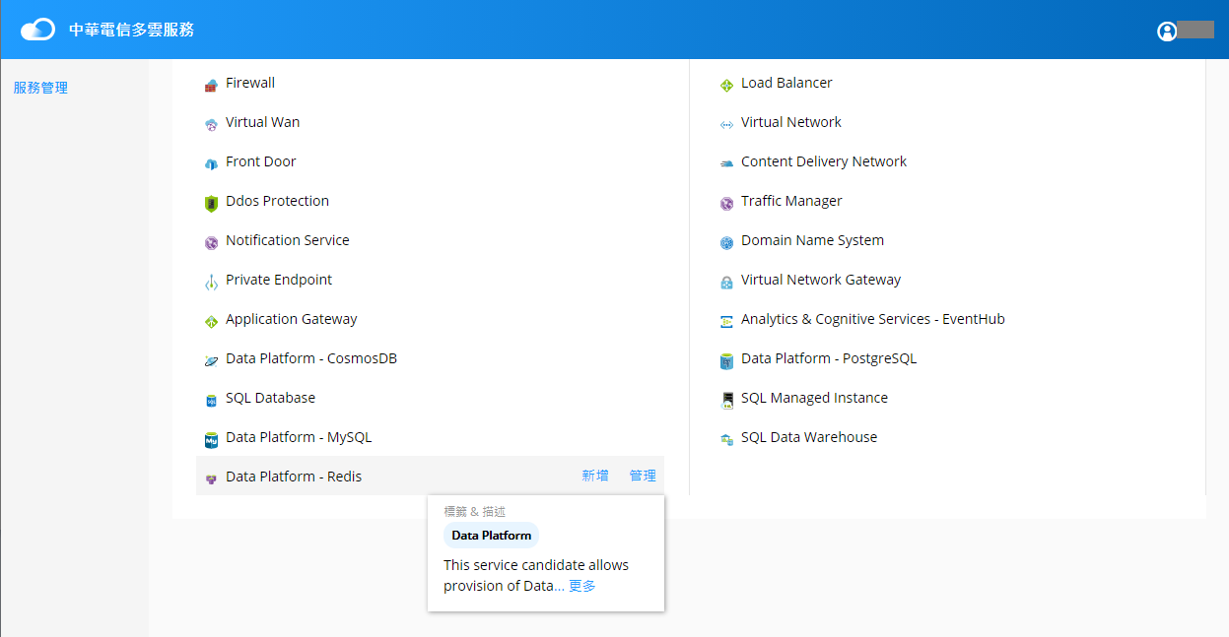
Task: Select Data Platform - Redis label
Action: 294,477
